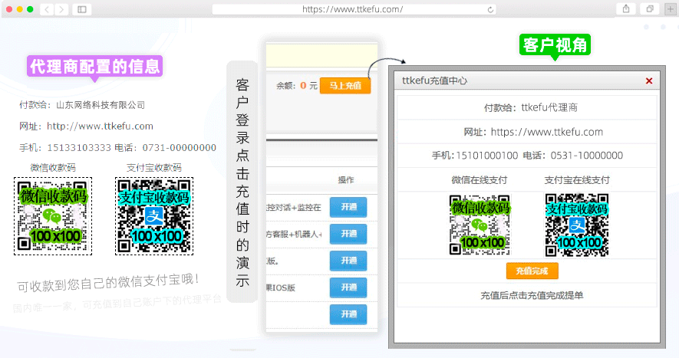Image resolution: width=679 pixels, height=358 pixels.
Task: Toggle the browser sidebar icon
Action: pos(82,9)
